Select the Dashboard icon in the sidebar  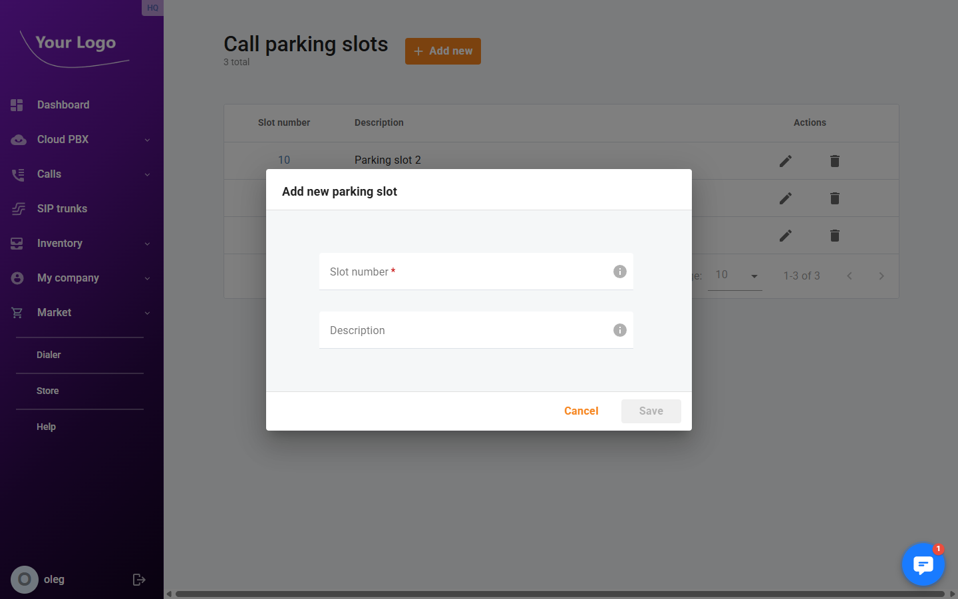pyautogui.click(x=17, y=104)
